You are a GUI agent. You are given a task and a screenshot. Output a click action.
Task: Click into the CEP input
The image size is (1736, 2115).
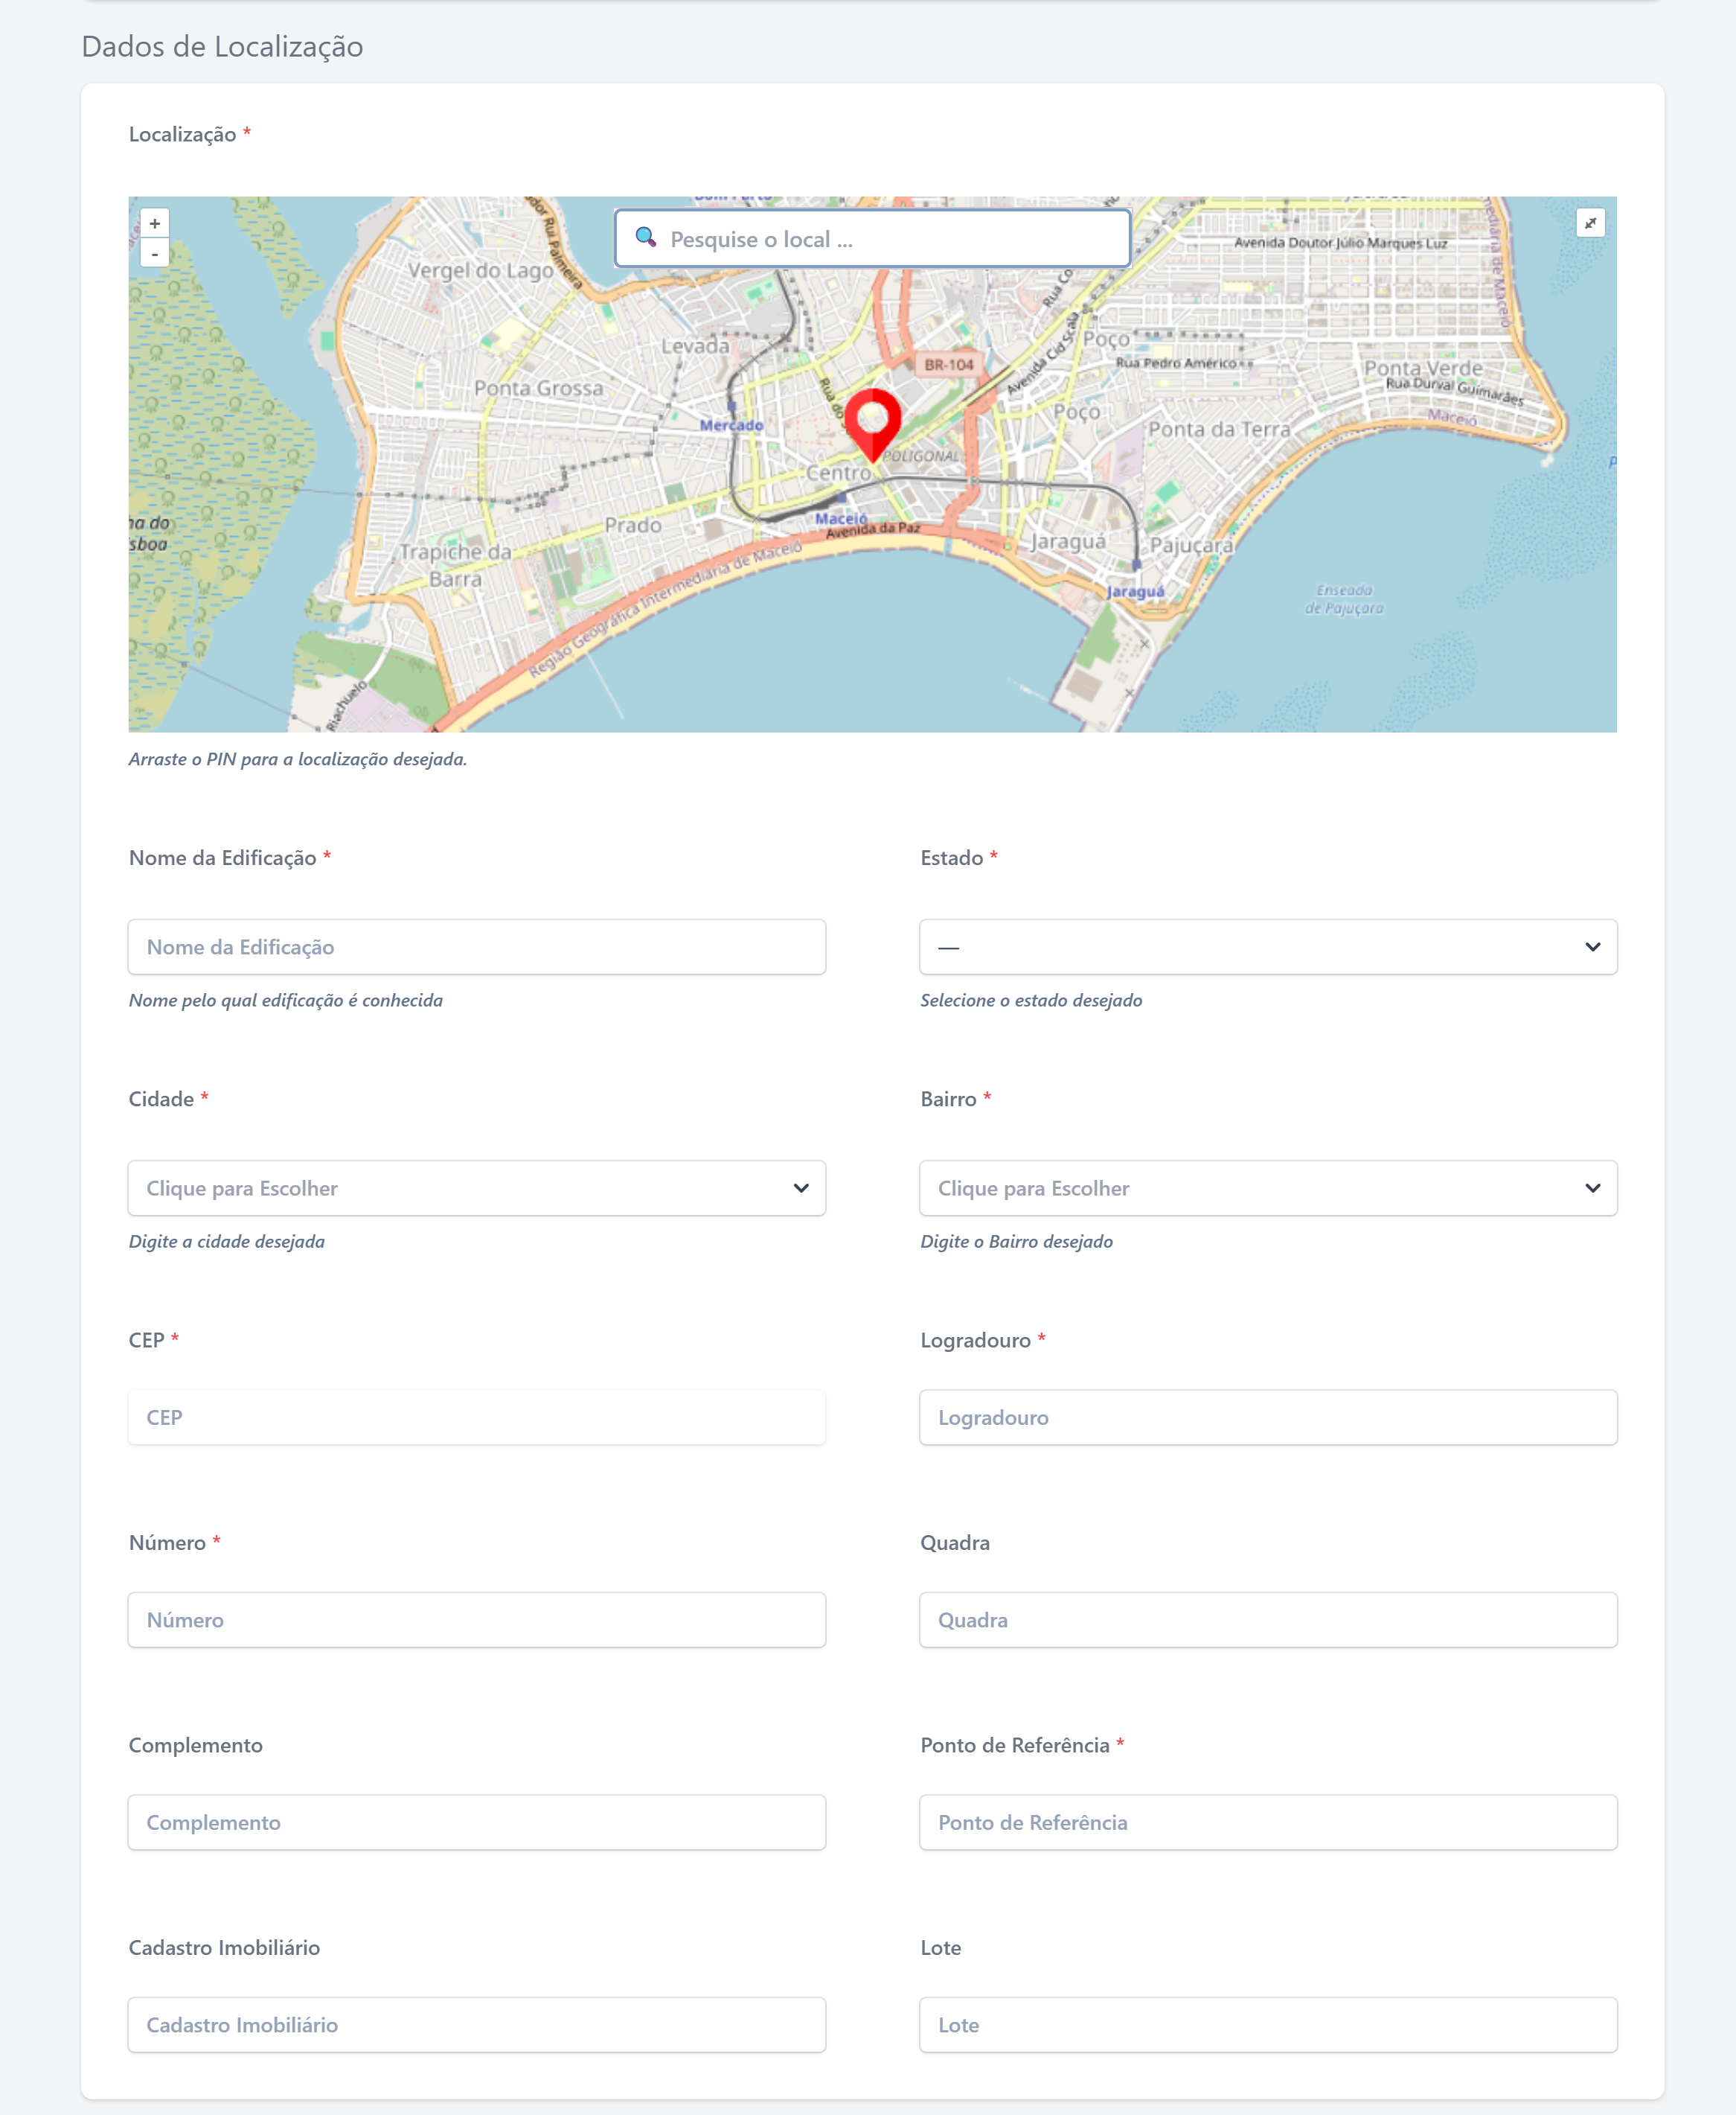pos(476,1417)
